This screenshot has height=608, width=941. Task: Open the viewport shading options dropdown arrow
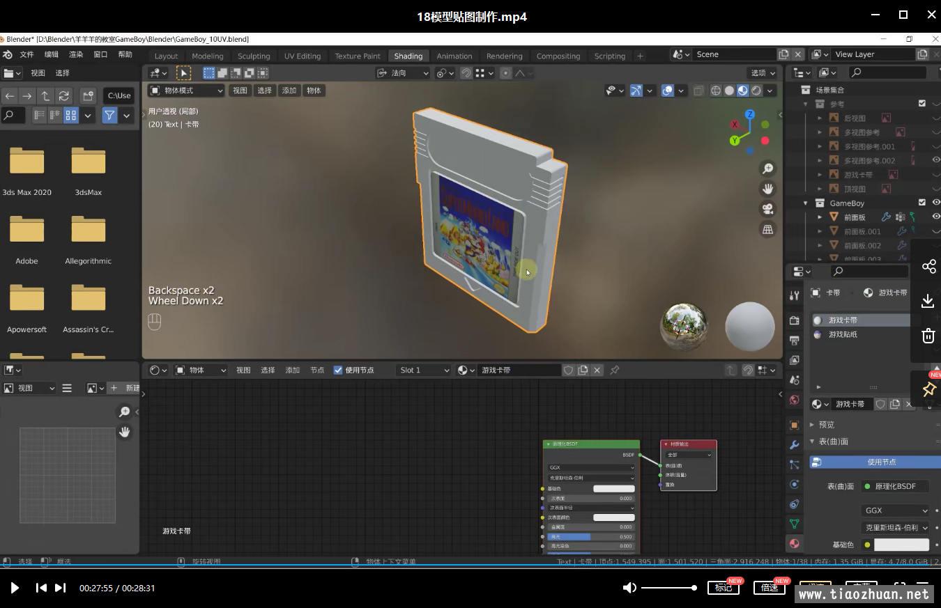tap(770, 91)
